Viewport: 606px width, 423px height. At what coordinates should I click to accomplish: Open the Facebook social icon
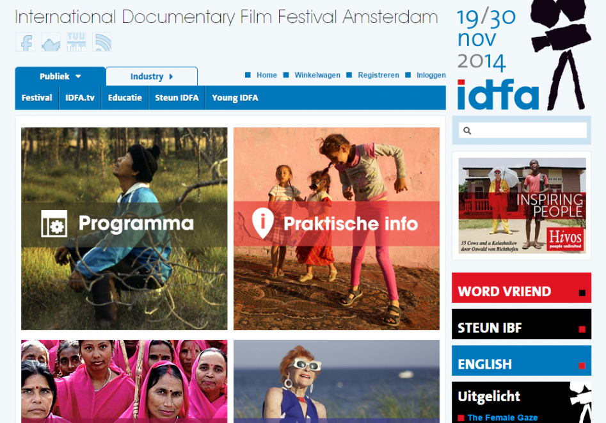(x=26, y=42)
